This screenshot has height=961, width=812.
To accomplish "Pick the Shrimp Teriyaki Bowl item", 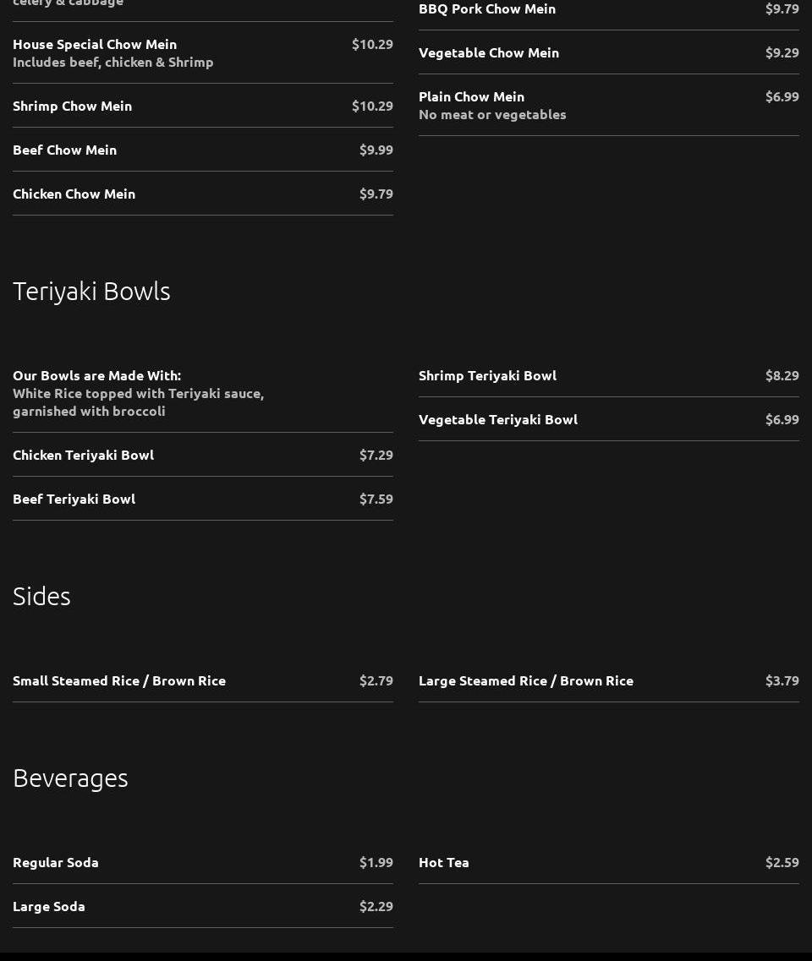I will [x=488, y=375].
